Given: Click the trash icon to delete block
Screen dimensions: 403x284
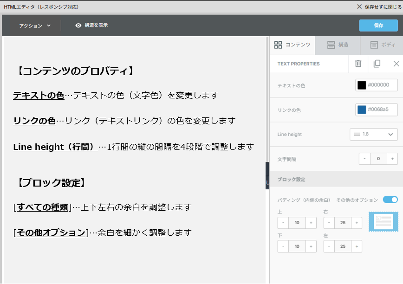Looking at the screenshot, I should (x=358, y=64).
